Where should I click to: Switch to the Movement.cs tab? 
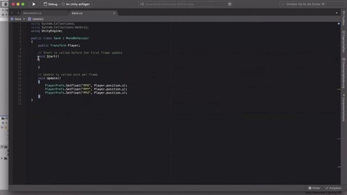click(x=33, y=13)
